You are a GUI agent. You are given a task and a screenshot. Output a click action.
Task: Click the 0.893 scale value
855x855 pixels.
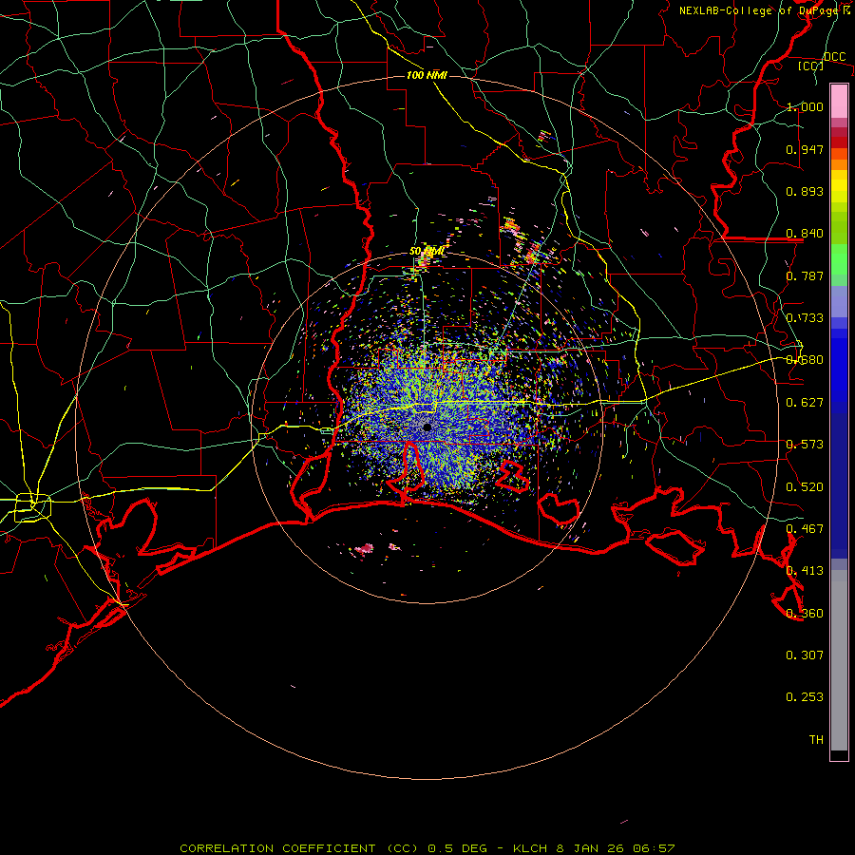(805, 191)
